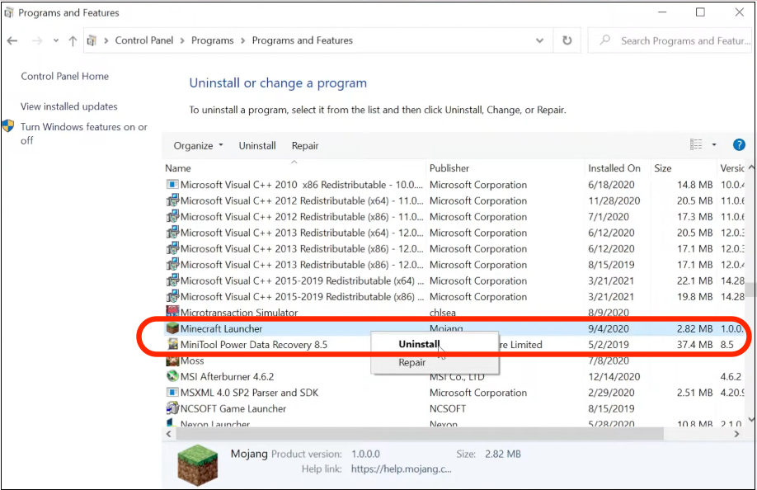Open the Organize dropdown menu
The image size is (757, 490).
point(198,146)
